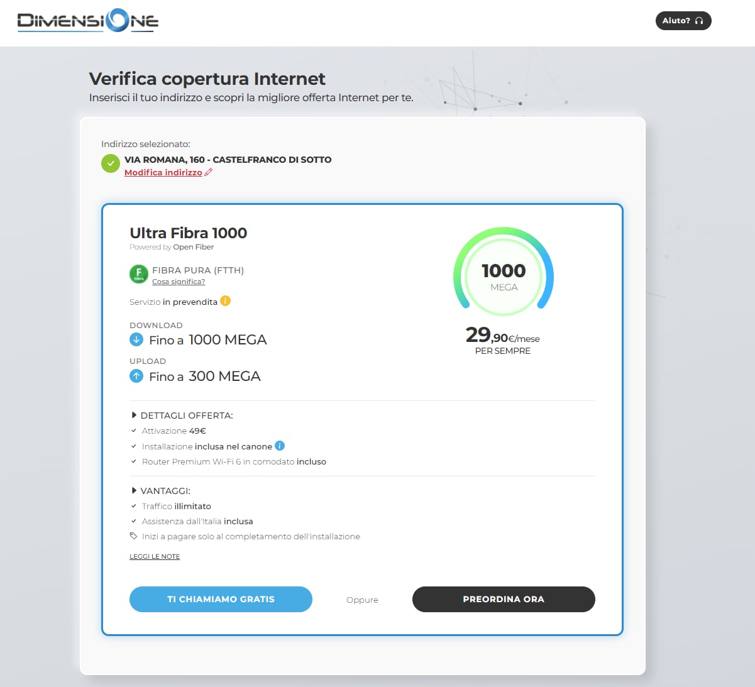Click the yellow info icon next to prevendita

click(225, 301)
